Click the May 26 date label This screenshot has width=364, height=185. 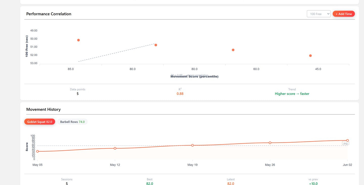tap(270, 165)
